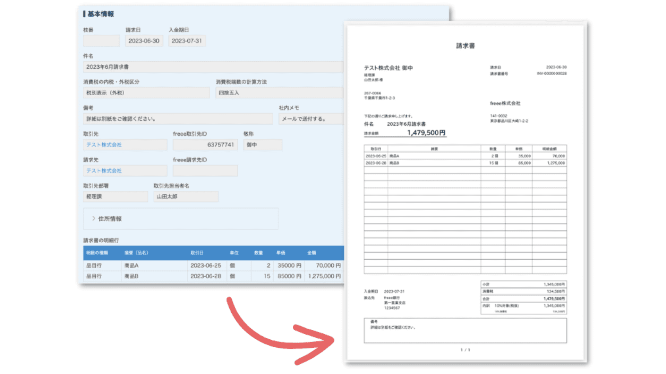Click the 85000 円 unit price cell
666x374 pixels.
pyautogui.click(x=289, y=276)
